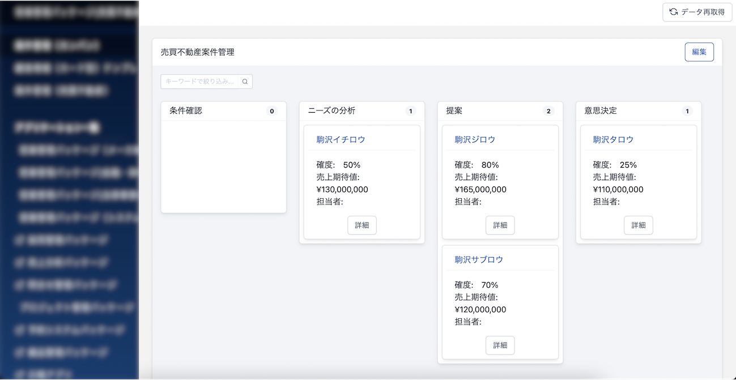Click the magnifier icon in keyword filter

pos(245,82)
